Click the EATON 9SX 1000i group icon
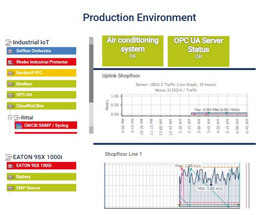Viewport: 264px width, 215px height. [x=9, y=157]
